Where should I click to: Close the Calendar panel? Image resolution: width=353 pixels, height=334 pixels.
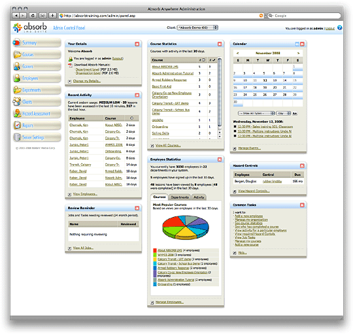click(x=302, y=44)
